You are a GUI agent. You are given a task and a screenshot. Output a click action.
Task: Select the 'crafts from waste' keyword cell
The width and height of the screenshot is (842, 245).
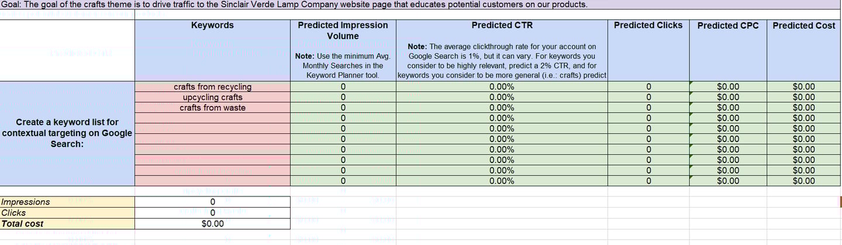[212, 108]
